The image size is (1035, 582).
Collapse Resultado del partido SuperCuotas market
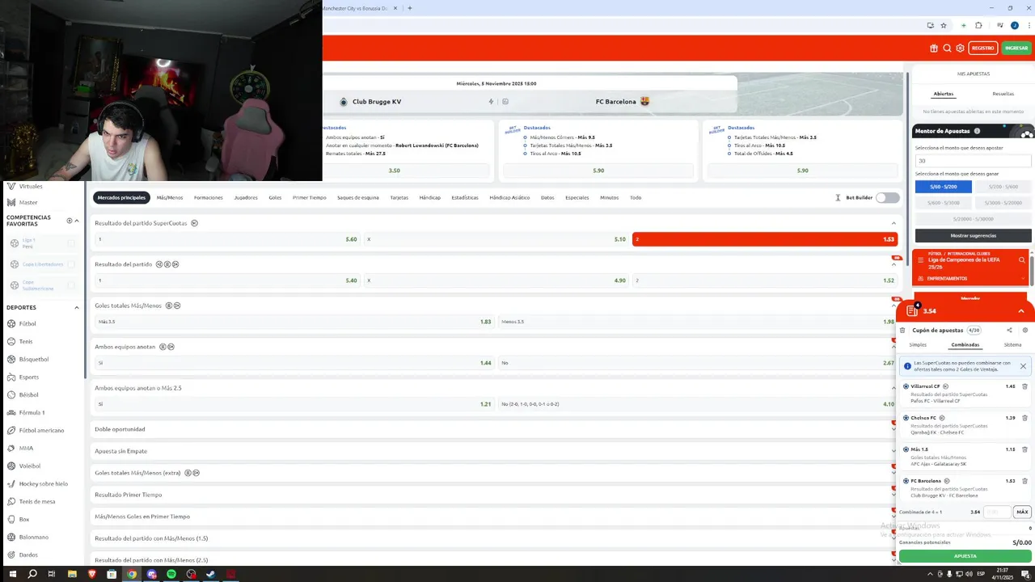click(x=893, y=223)
